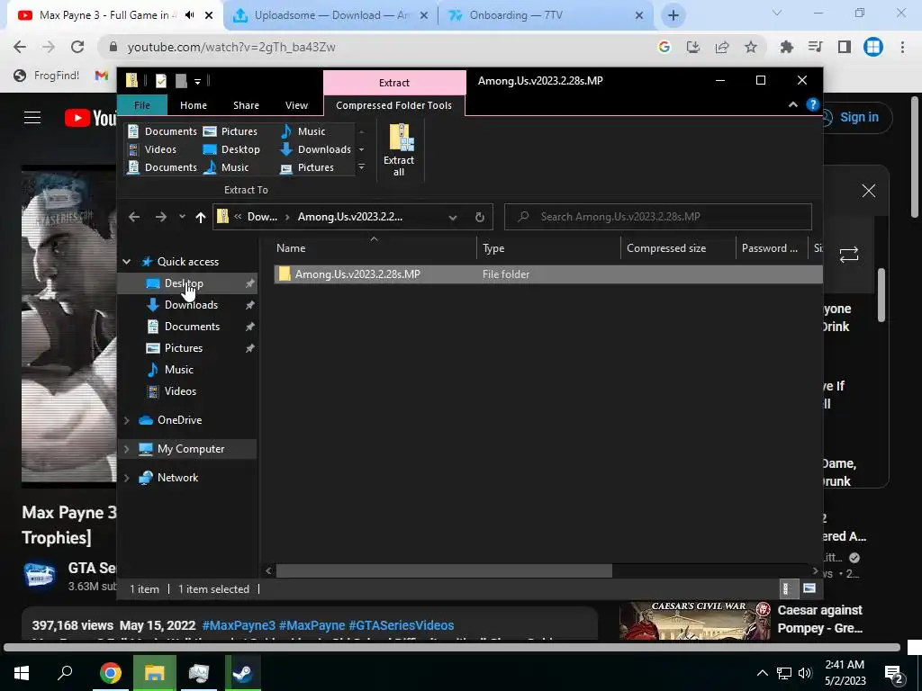Select Downloads in Quick access sidebar
The width and height of the screenshot is (922, 691).
coord(191,305)
